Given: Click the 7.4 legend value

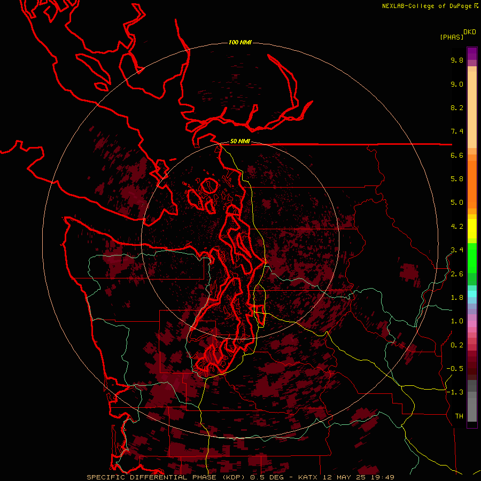Looking at the screenshot, I should coord(457,131).
